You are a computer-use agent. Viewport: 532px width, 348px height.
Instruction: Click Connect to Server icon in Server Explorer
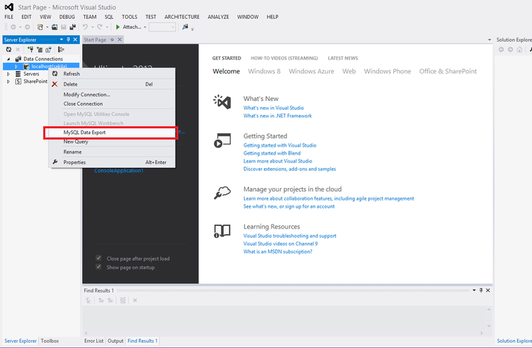click(x=40, y=49)
